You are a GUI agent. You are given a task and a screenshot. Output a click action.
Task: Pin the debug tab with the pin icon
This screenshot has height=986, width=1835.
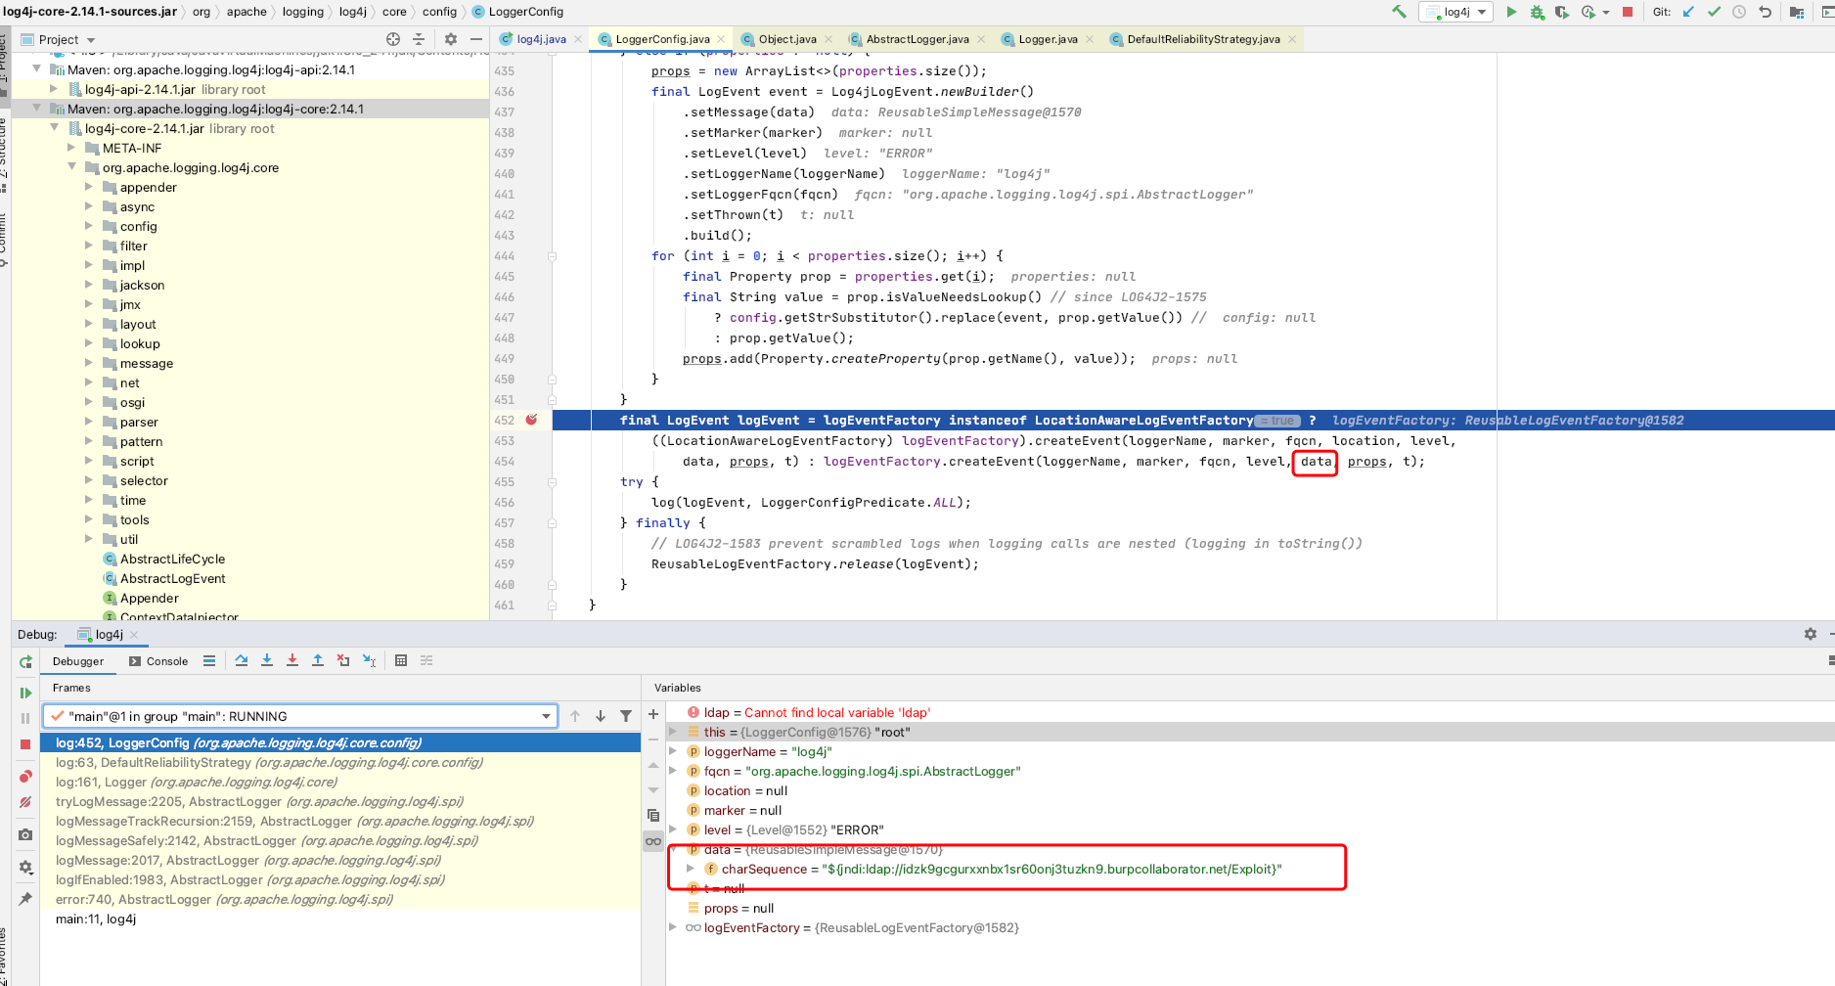point(25,898)
